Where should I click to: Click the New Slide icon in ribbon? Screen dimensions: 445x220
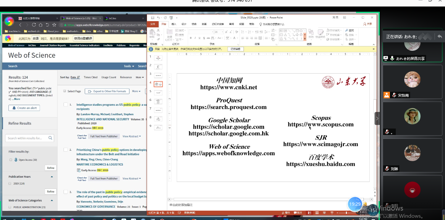(170, 32)
